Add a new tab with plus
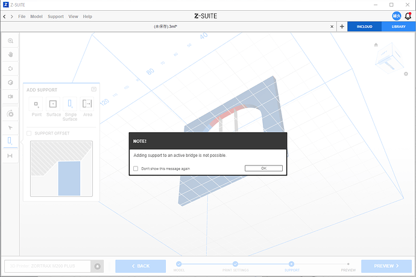This screenshot has height=277, width=416. pyautogui.click(x=342, y=27)
